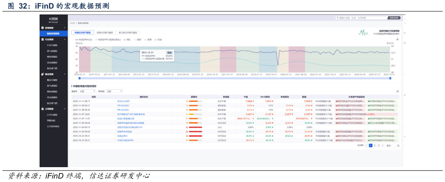Viewport: 445px width, 182px height.
Task: Toggle the pink 增长 phase legend item
Action: point(127,39)
